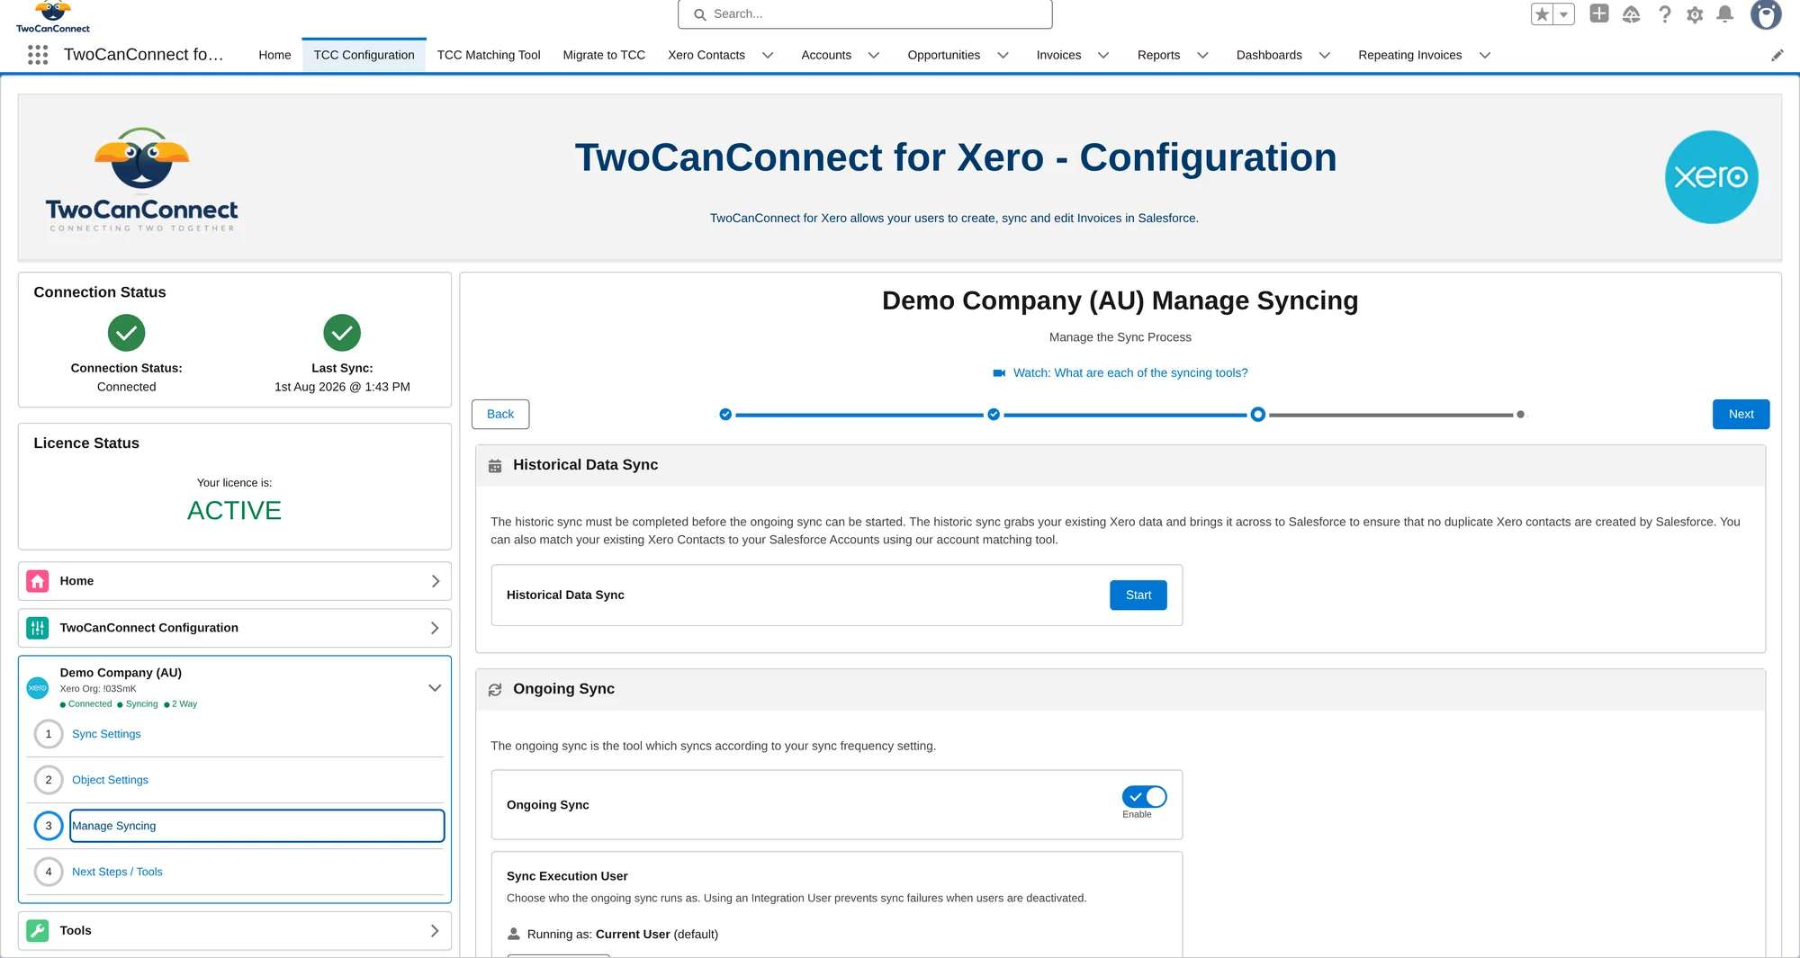The image size is (1800, 958).
Task: Click the pink Home icon in sidebar
Action: [38, 581]
